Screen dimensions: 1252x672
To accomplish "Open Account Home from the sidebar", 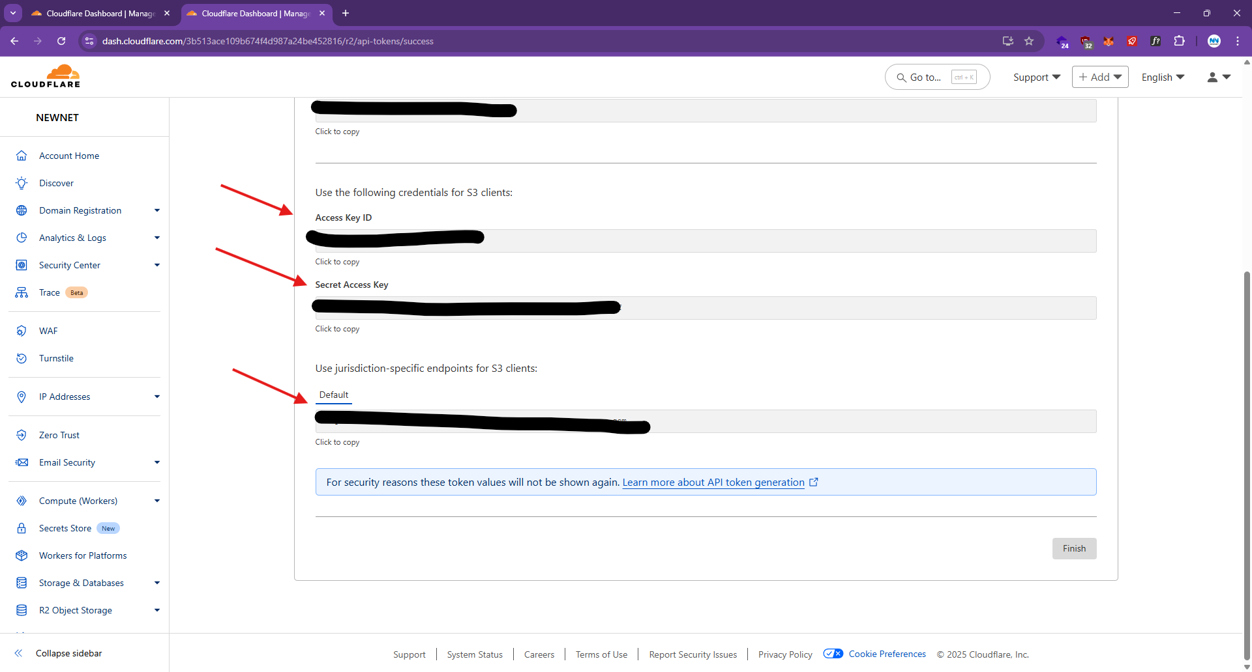I will click(x=69, y=156).
